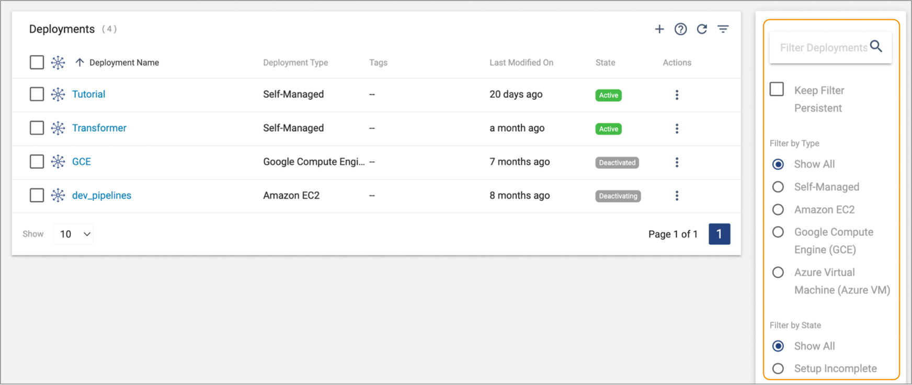Enable Keep Filter Persistent checkbox
Viewport: 912px width, 385px height.
click(x=777, y=89)
